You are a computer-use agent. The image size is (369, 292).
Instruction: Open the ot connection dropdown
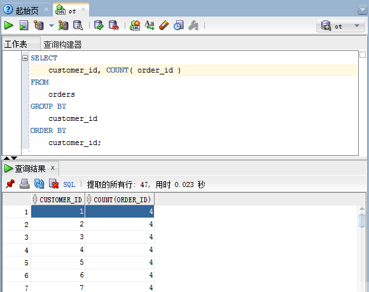[x=341, y=25]
